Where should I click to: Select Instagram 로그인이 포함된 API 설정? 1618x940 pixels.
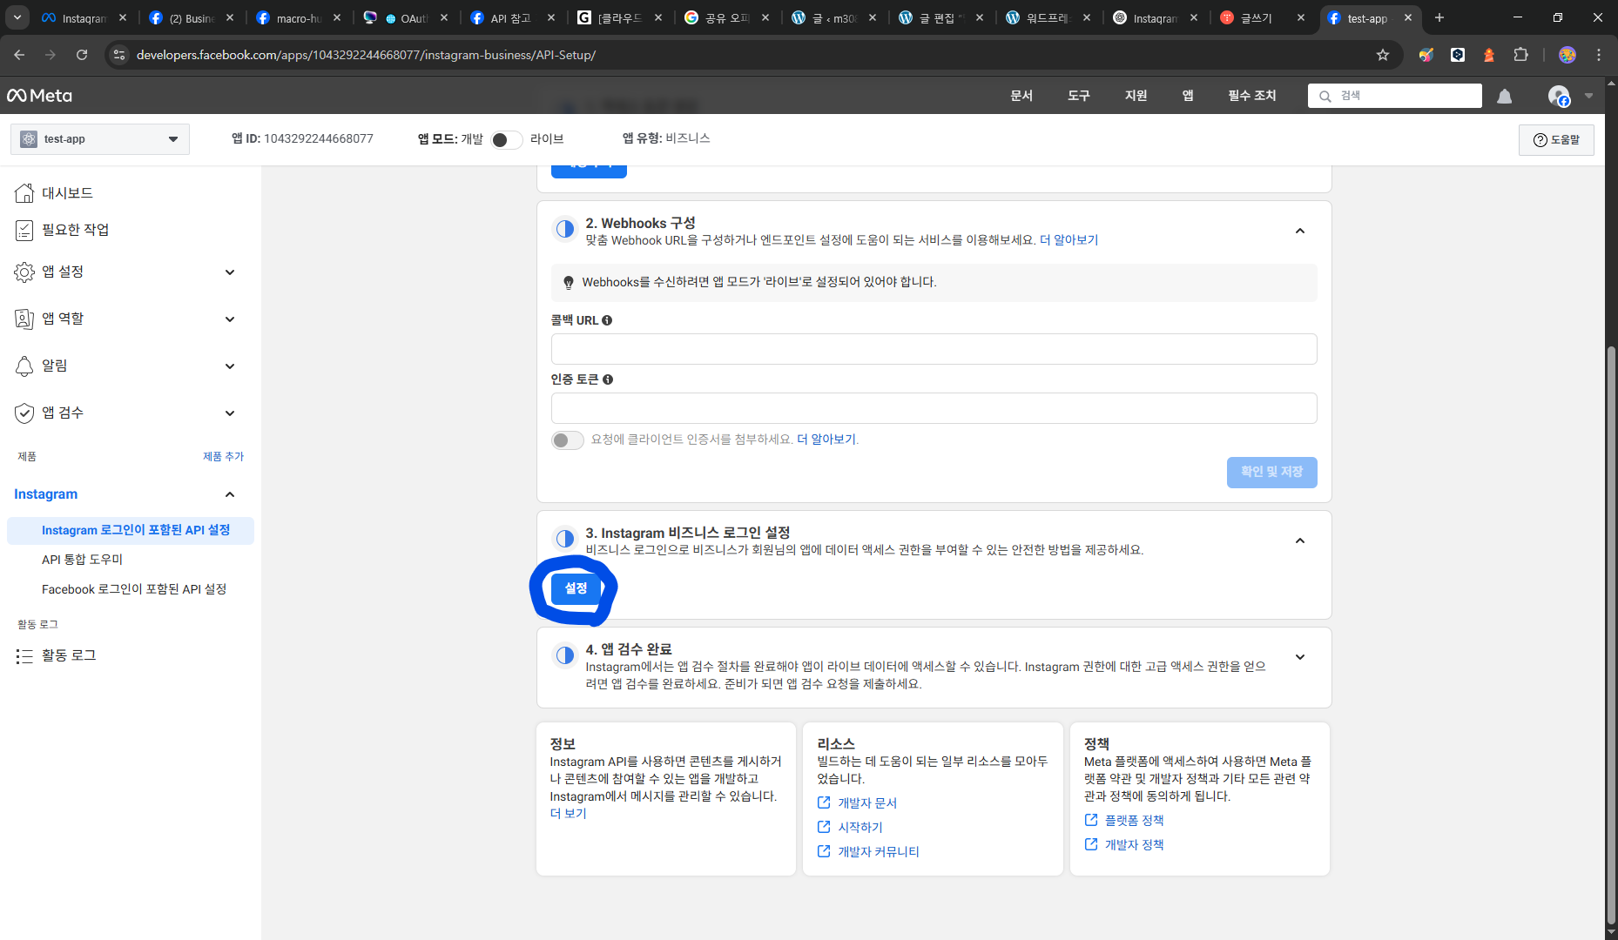pos(131,530)
